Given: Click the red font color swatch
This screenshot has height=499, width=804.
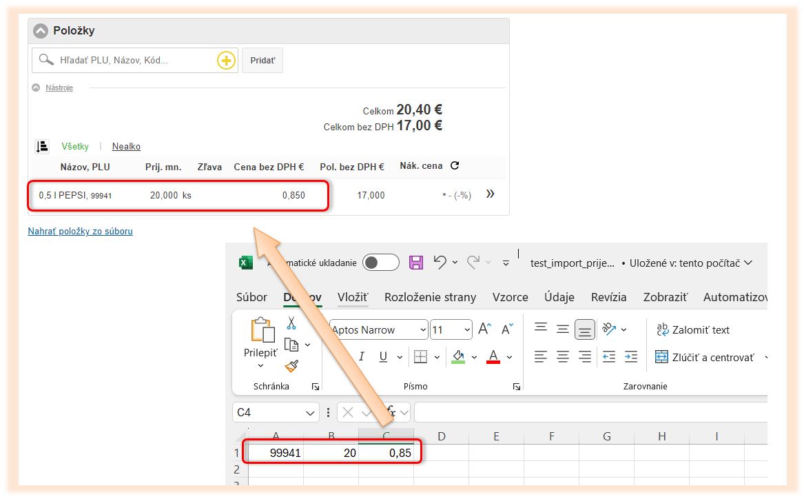Looking at the screenshot, I should coord(493,357).
